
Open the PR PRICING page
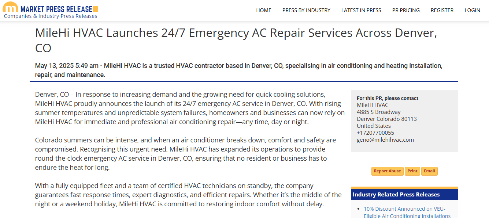(x=406, y=10)
